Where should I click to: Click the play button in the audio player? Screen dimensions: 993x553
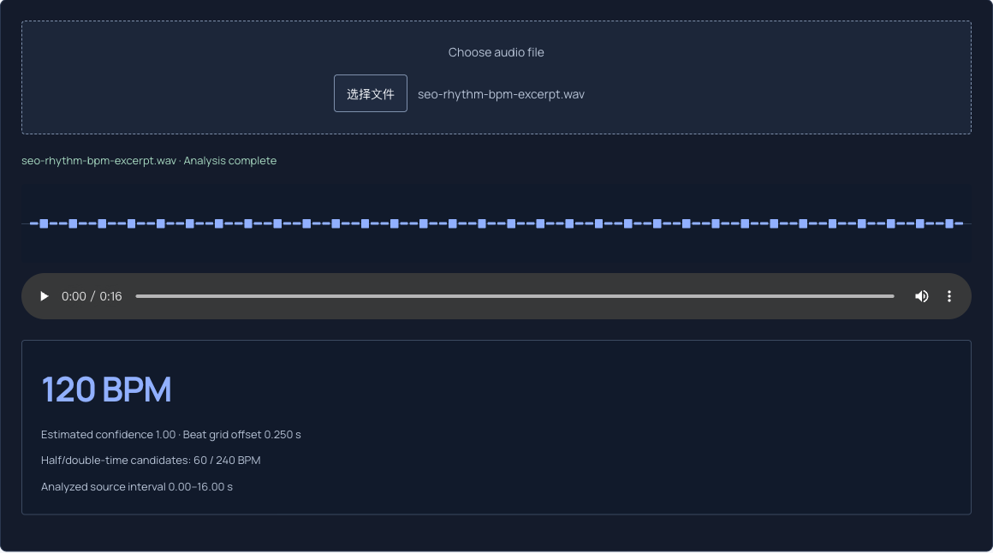[45, 296]
